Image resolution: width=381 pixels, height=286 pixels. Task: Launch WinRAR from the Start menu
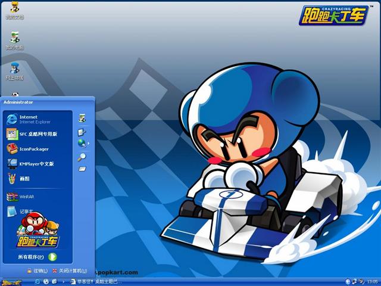pos(38,197)
